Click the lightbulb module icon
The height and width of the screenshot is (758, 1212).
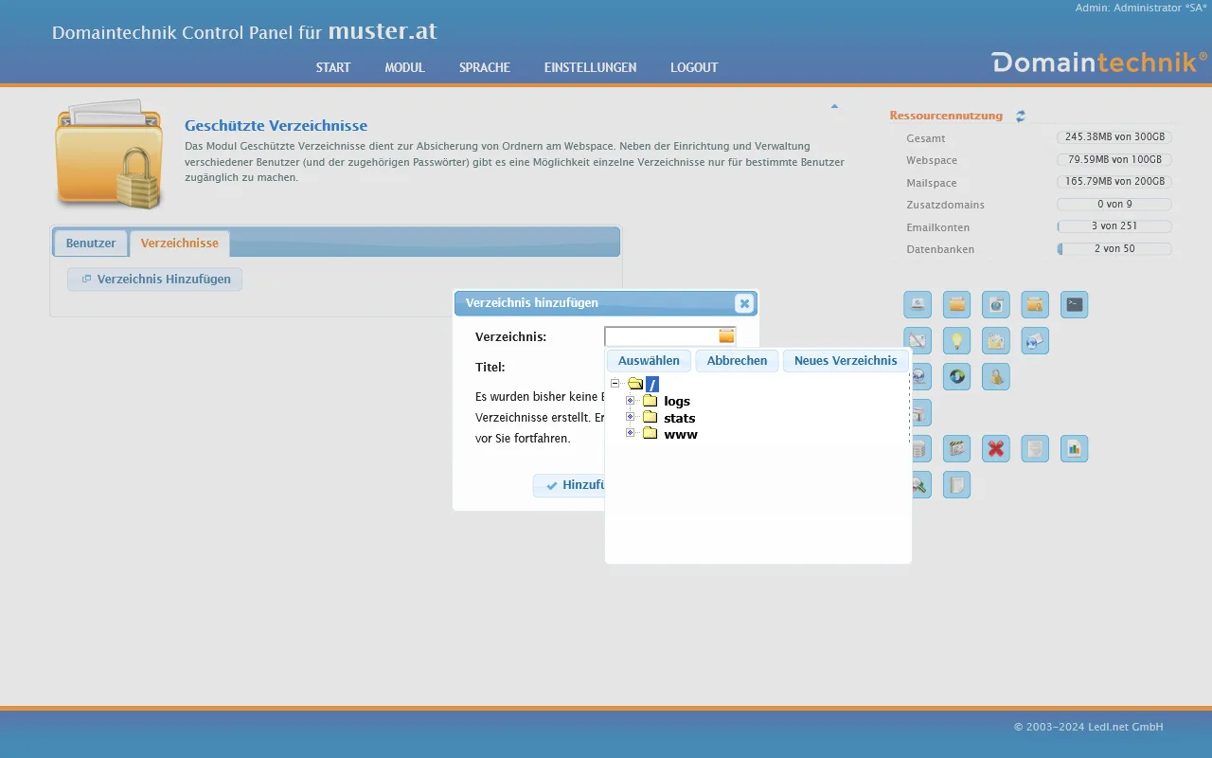tap(957, 341)
